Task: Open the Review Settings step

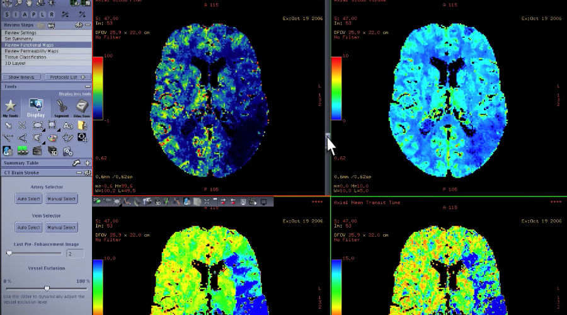Action: 46,33
